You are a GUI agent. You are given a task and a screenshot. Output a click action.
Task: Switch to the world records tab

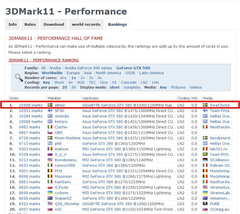[x=86, y=24]
